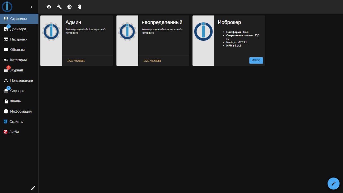The width and height of the screenshot is (343, 193).
Task: Click the expert mode head icon
Action: [79, 7]
